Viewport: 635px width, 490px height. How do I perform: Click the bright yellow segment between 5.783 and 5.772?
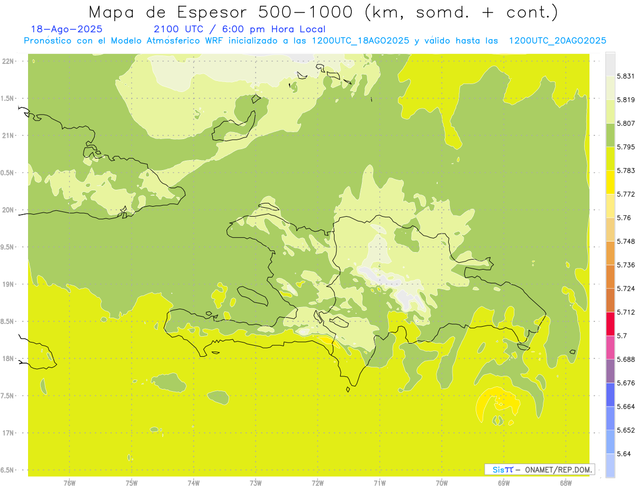tap(610, 182)
